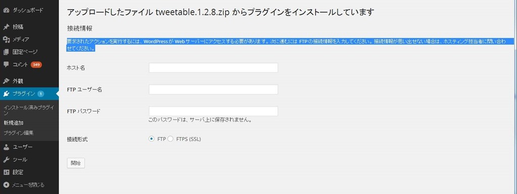This screenshot has width=517, height=194.
Task: Select the FTP connection type radio
Action: click(151, 139)
